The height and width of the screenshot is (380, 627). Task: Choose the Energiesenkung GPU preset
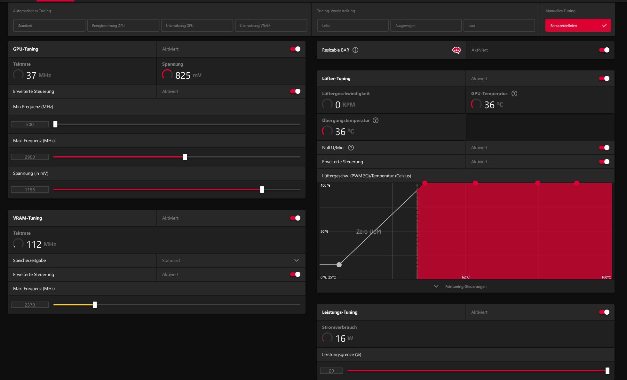coord(123,25)
